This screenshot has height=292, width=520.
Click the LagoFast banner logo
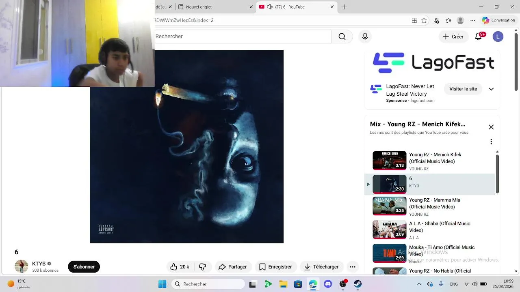pos(433,63)
